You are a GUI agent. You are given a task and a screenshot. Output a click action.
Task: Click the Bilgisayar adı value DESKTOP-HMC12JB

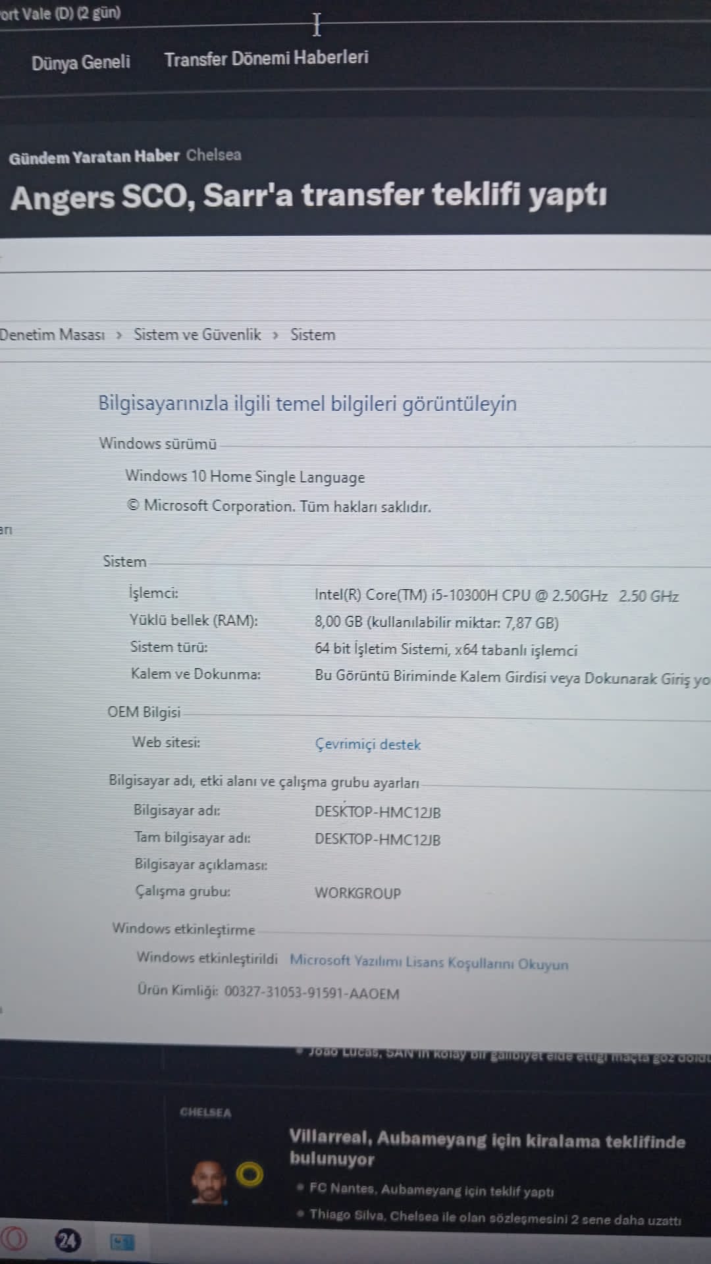tap(377, 812)
